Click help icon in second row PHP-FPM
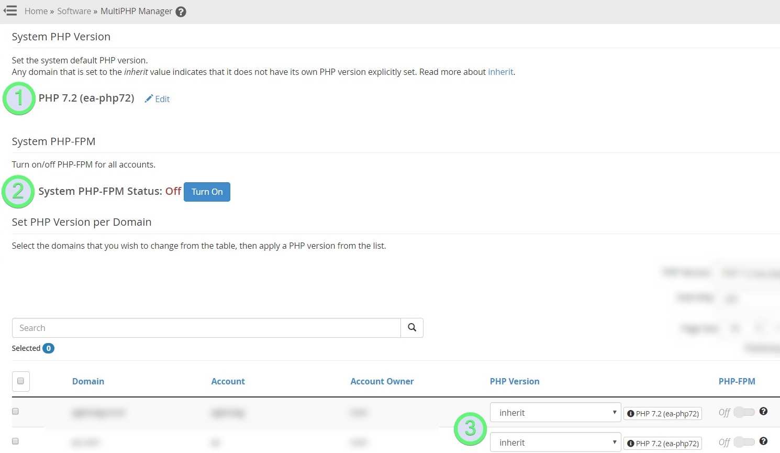The height and width of the screenshot is (453, 780). click(763, 441)
